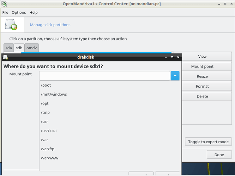Open the File menu
This screenshot has width=235, height=176.
click(5, 12)
